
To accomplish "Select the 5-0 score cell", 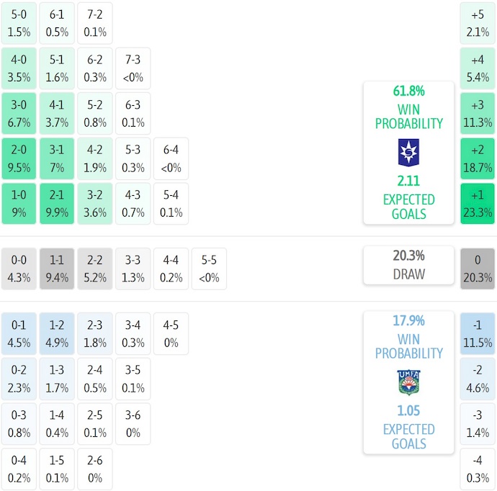I will 19,23.
